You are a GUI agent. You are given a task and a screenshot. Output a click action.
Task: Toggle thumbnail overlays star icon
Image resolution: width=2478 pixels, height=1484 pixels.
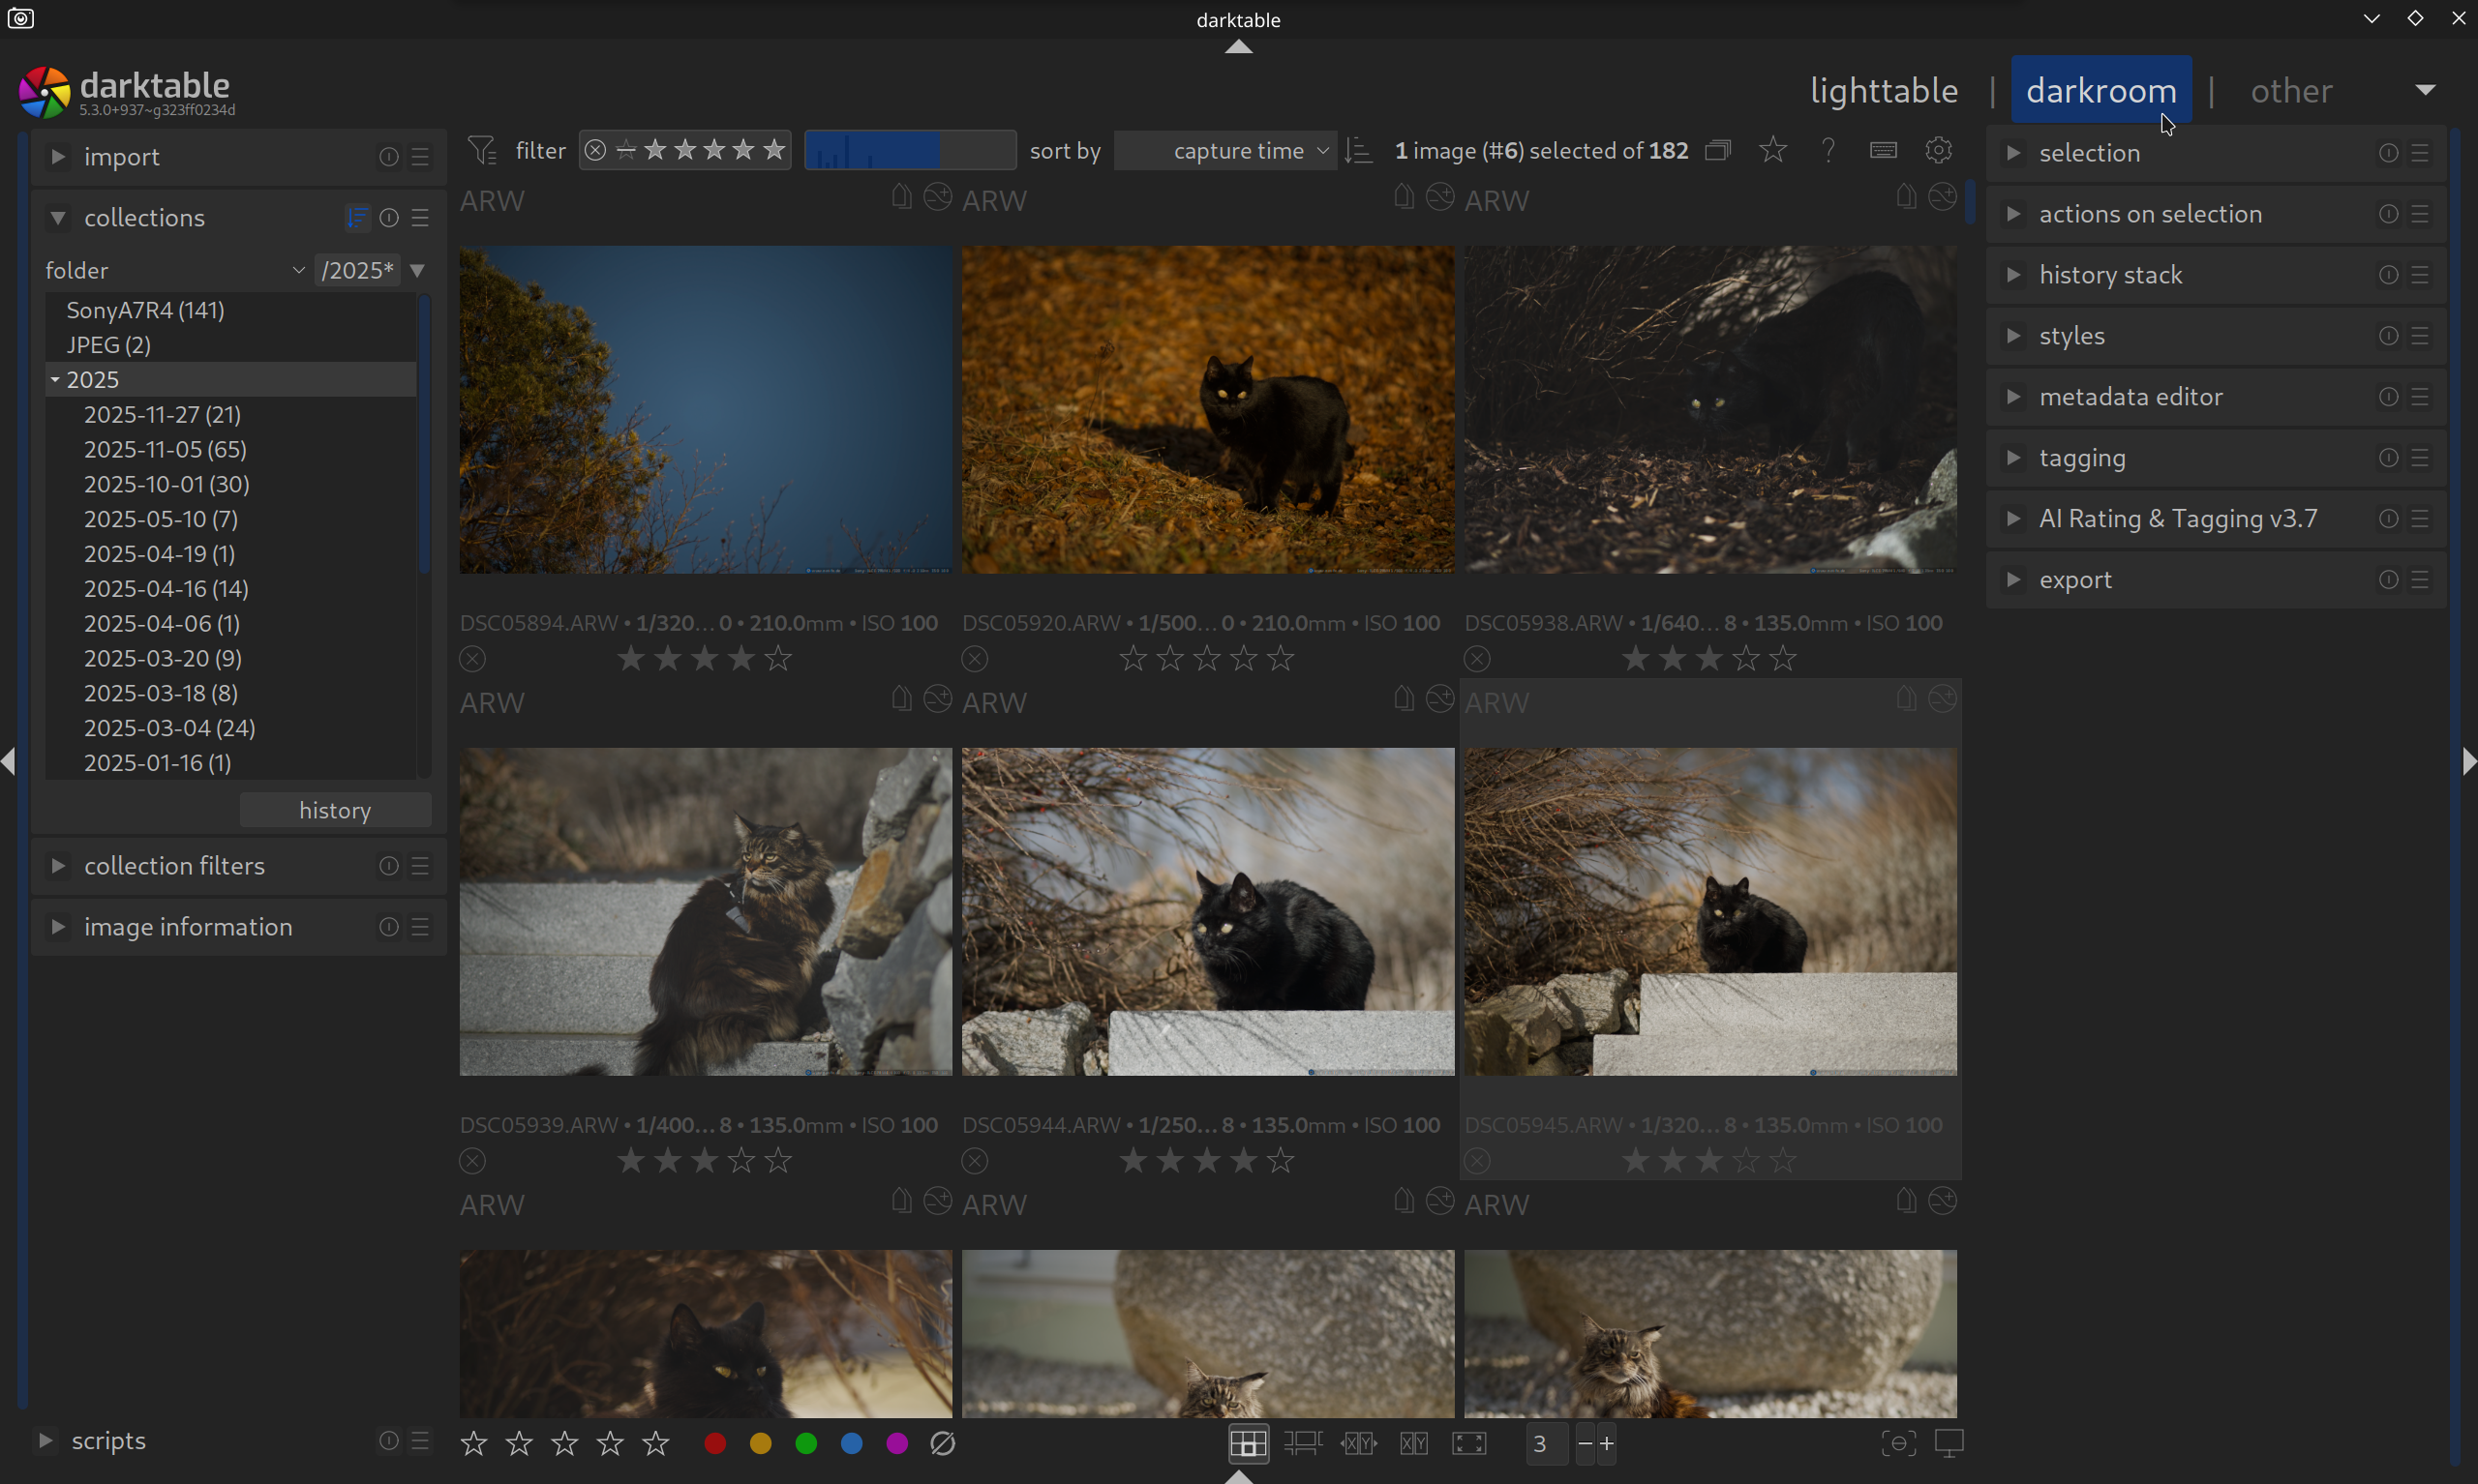[x=1771, y=150]
